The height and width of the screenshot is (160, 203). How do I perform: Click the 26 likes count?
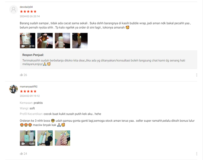tap(25, 75)
